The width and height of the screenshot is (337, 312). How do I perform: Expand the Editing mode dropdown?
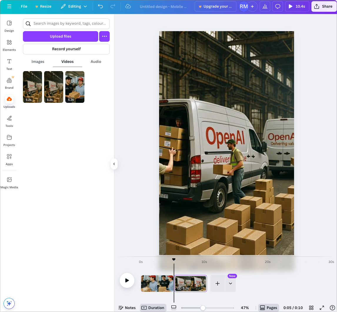pos(74,6)
